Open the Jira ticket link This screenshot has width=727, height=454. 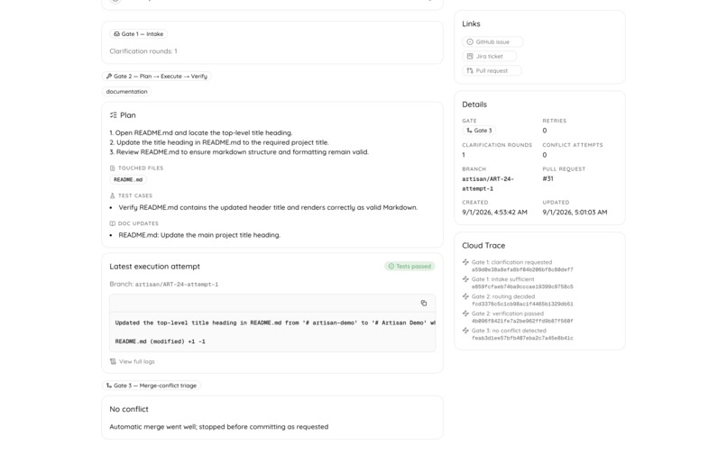(x=489, y=56)
